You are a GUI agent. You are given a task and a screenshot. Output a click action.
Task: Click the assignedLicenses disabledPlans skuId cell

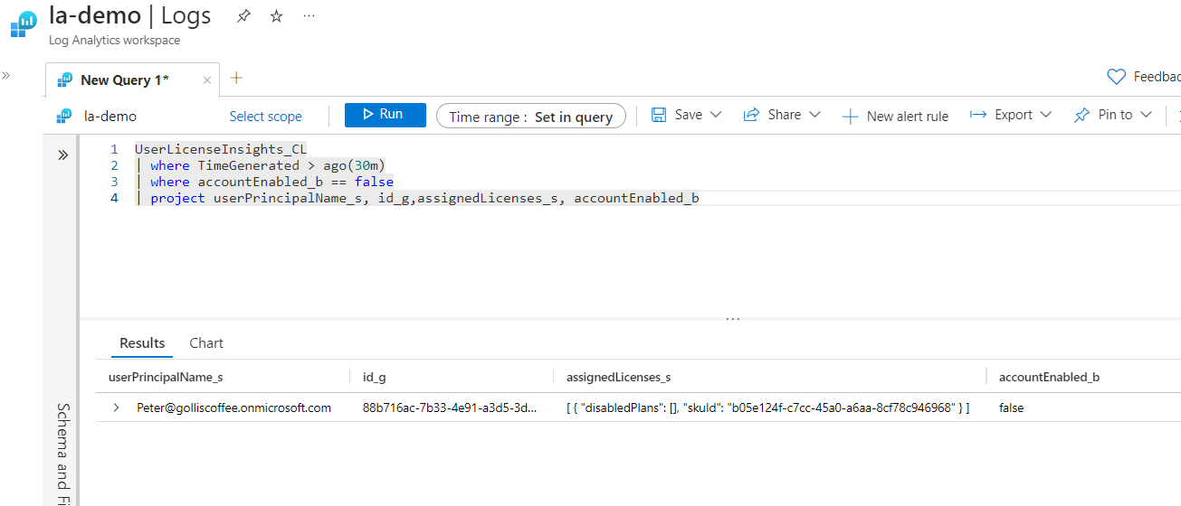point(767,408)
